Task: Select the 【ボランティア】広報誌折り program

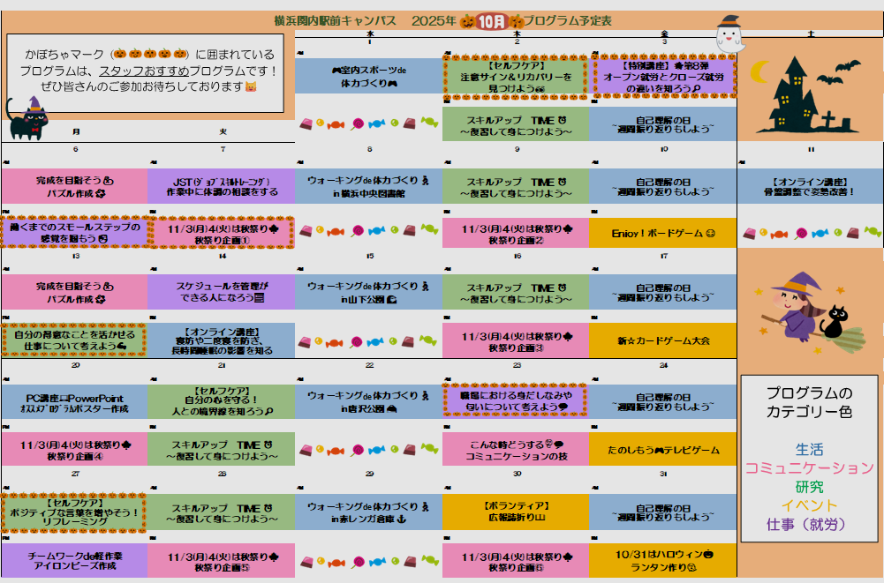Action: [x=516, y=512]
